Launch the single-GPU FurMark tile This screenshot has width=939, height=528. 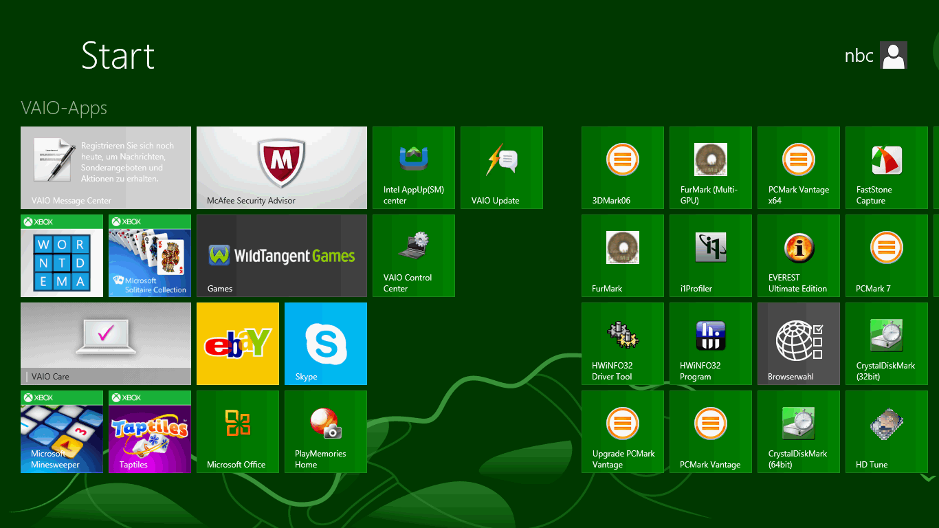tap(623, 256)
